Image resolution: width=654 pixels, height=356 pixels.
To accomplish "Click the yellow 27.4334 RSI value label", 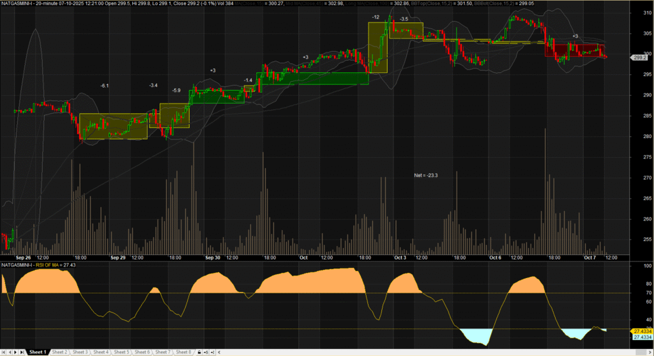I will point(643,331).
